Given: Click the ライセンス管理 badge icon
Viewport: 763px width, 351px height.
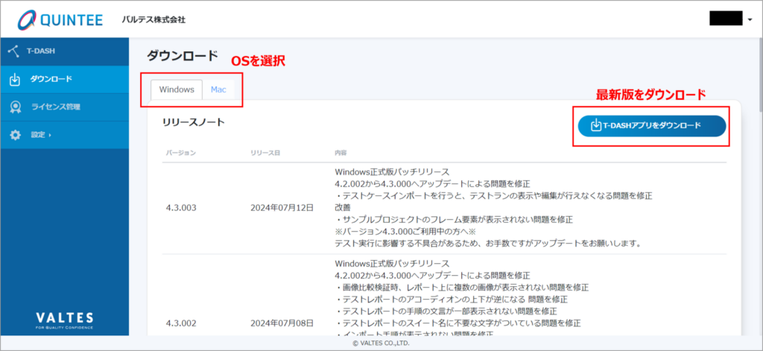Looking at the screenshot, I should pos(13,107).
